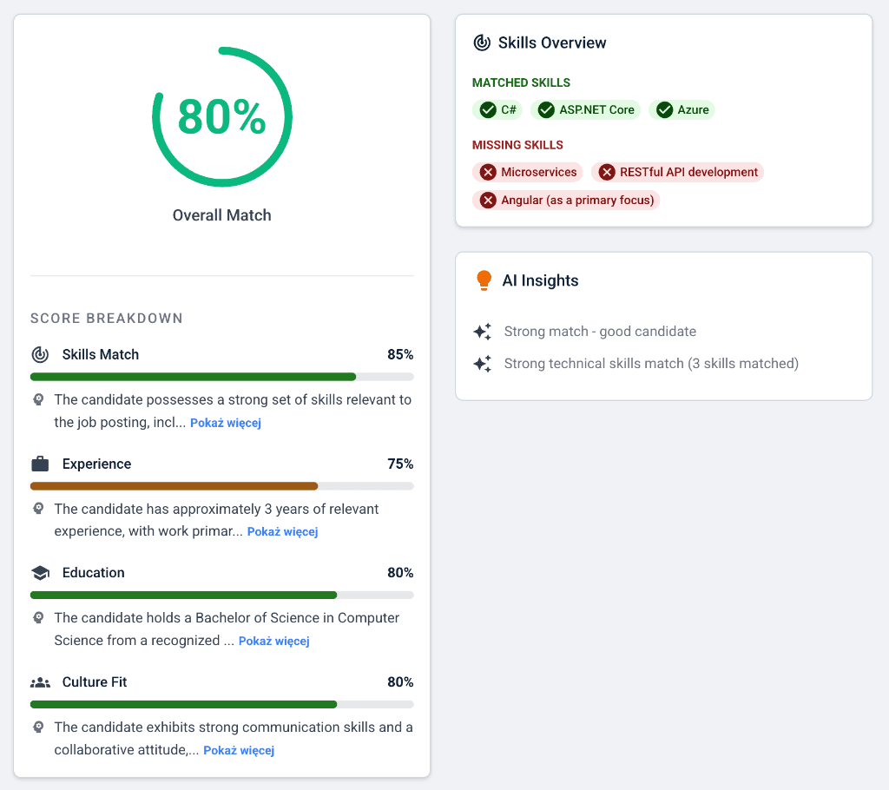Select the ASP.NET Core matched skill chip
This screenshot has width=889, height=790.
pyautogui.click(x=585, y=110)
